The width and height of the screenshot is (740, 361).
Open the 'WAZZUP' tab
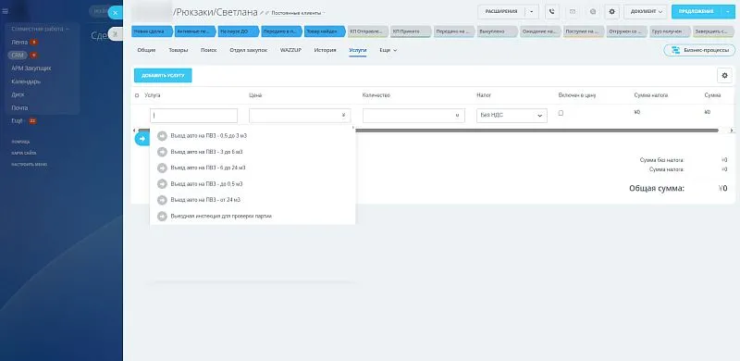[x=290, y=50]
